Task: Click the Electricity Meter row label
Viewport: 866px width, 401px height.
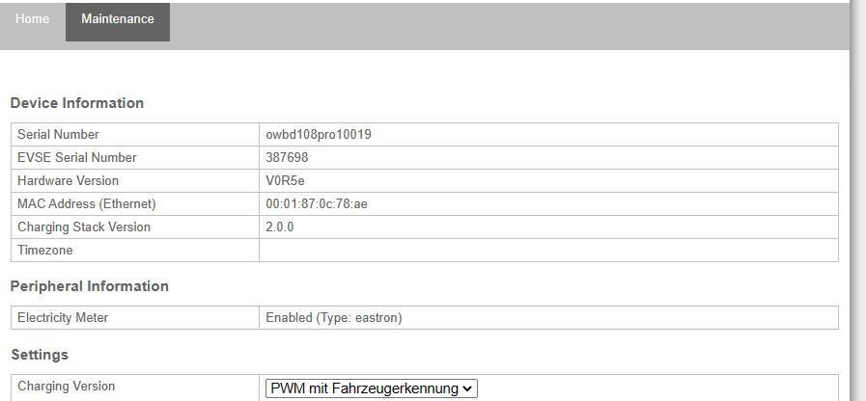Action: [x=63, y=318]
